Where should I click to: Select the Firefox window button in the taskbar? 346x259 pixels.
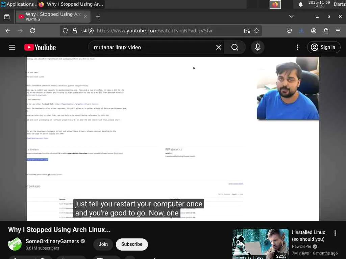[x=71, y=4]
